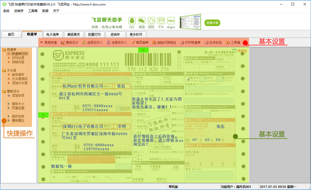Click recipient address text 广东省深圳市罗湖区深南中路99999
The height and width of the screenshot is (190, 311).
coord(94,134)
